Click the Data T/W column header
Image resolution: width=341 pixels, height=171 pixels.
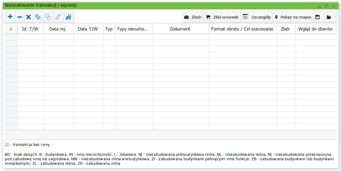[x=88, y=29]
